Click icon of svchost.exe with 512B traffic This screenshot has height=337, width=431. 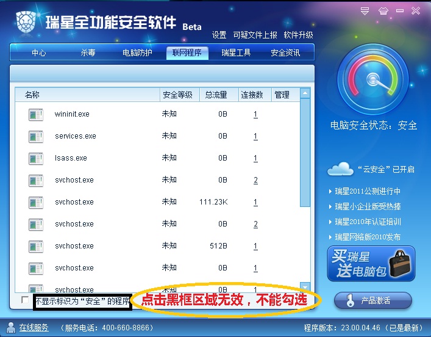tap(36, 247)
